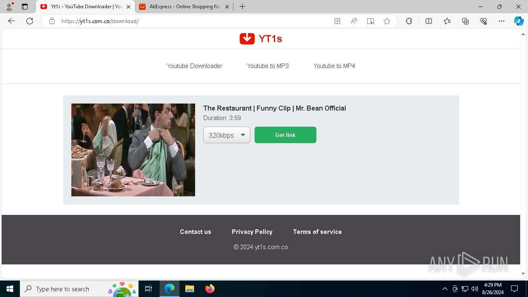Viewport: 528px width, 297px height.
Task: Close the AliExpress tab
Action: pyautogui.click(x=227, y=7)
